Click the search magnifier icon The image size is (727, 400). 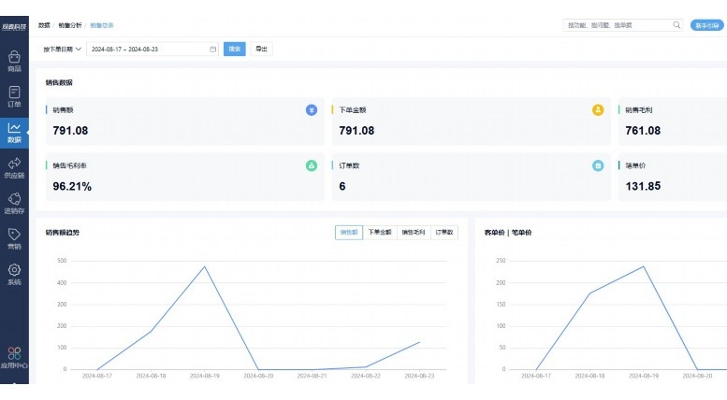pyautogui.click(x=676, y=25)
